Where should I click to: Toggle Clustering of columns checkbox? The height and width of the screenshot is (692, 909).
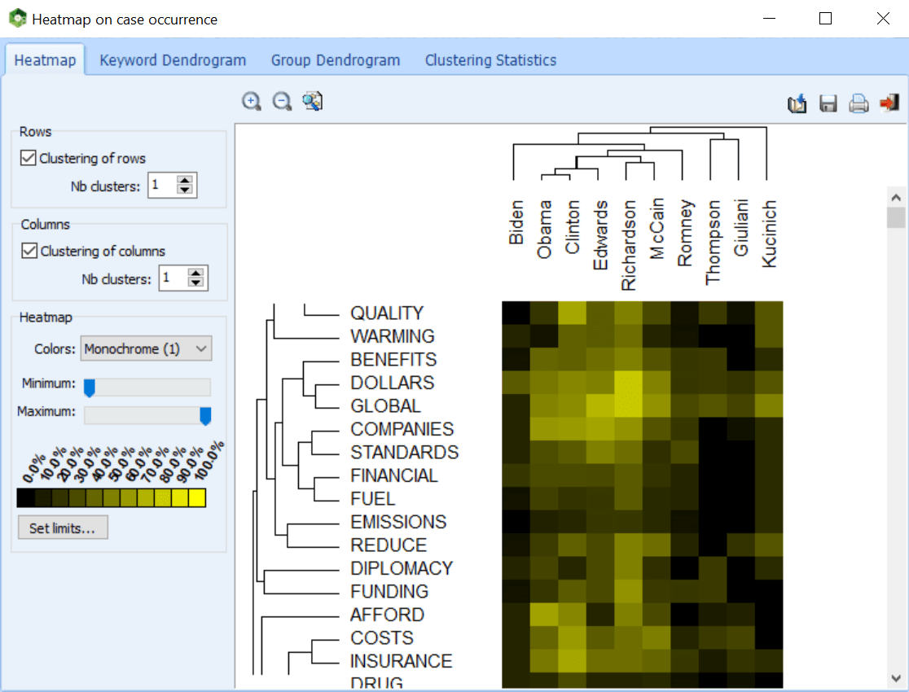(x=29, y=251)
